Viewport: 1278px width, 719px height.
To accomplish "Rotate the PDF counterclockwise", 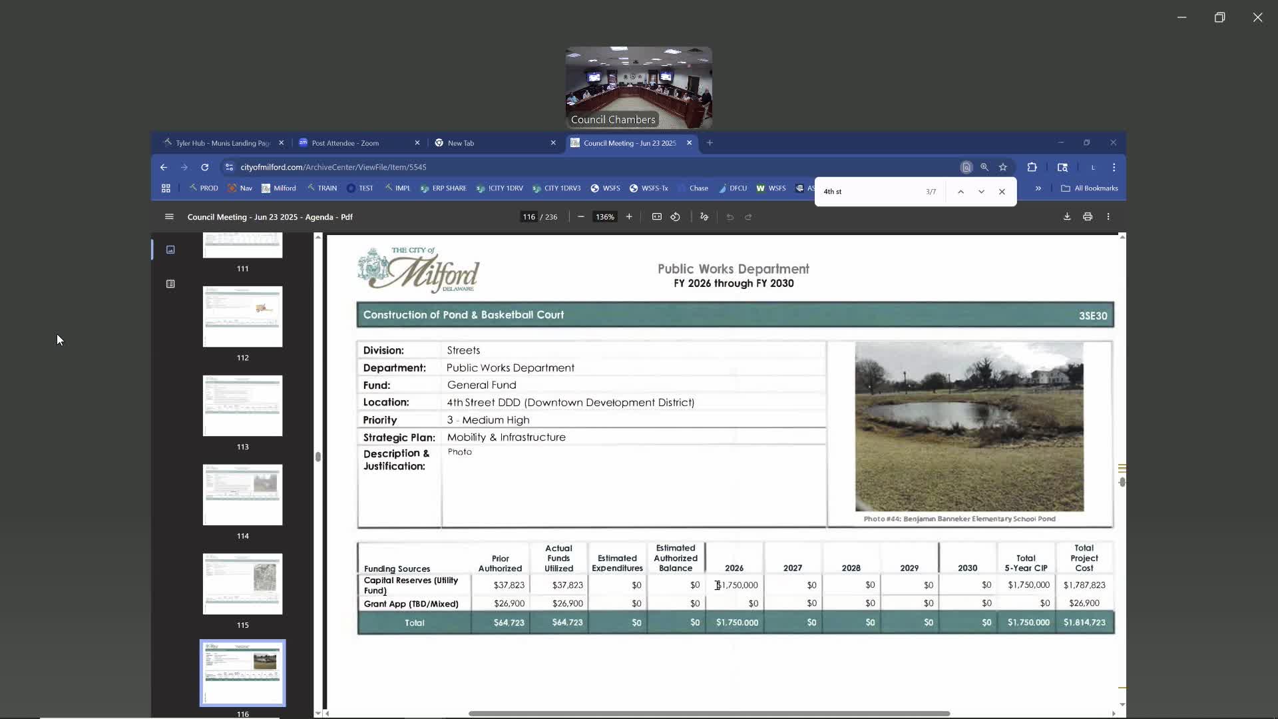I will (675, 217).
